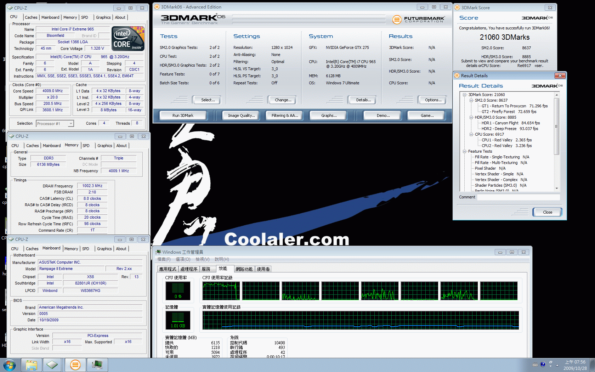The image size is (595, 372).
Task: Select the Task Manager taskbar icon
Action: click(x=97, y=365)
